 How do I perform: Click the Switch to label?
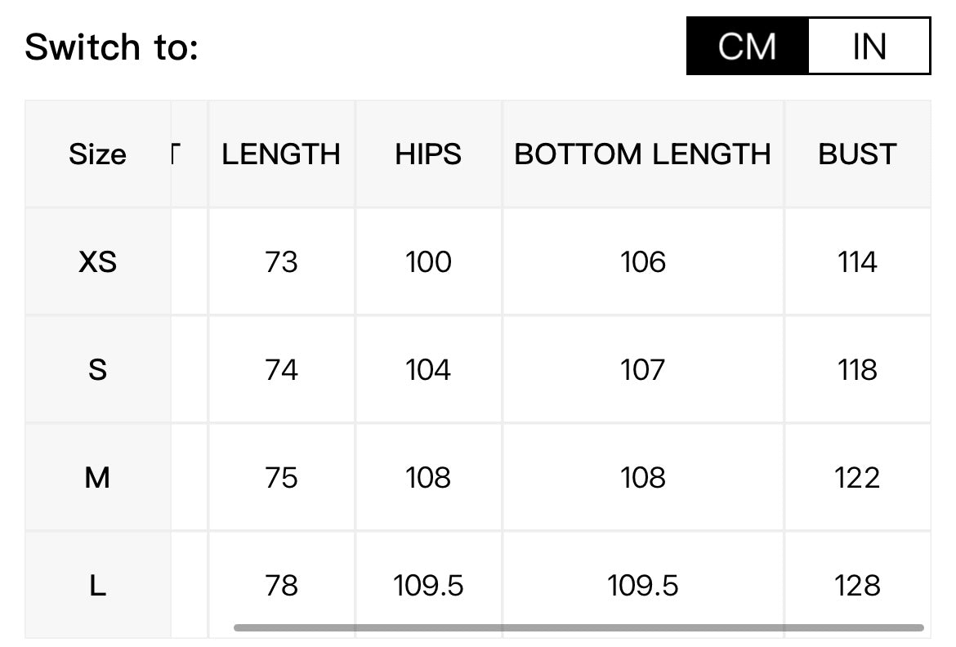point(112,47)
